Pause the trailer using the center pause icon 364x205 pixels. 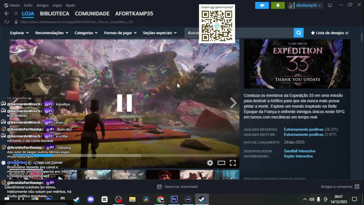point(124,103)
